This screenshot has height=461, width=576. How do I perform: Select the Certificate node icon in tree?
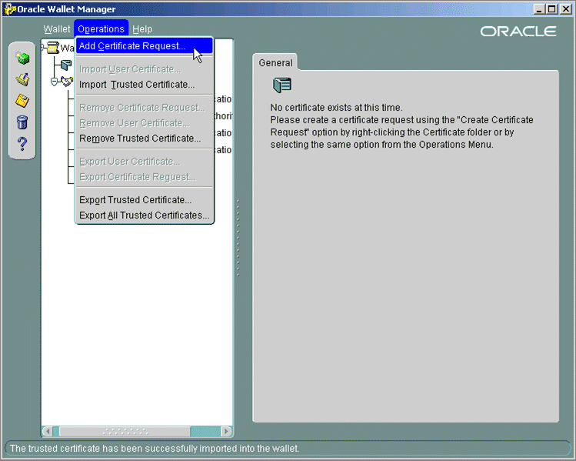66,65
